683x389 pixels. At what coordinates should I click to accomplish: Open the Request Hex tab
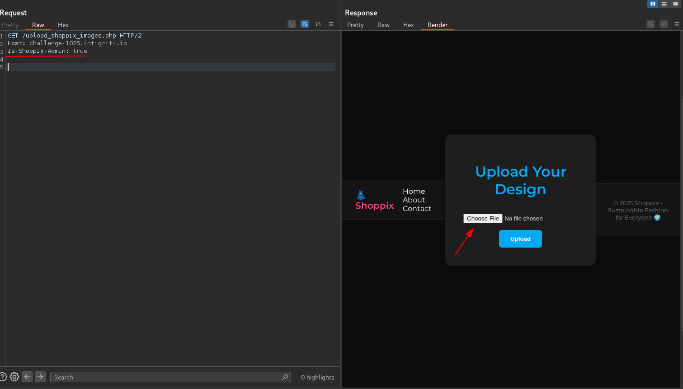pos(63,25)
